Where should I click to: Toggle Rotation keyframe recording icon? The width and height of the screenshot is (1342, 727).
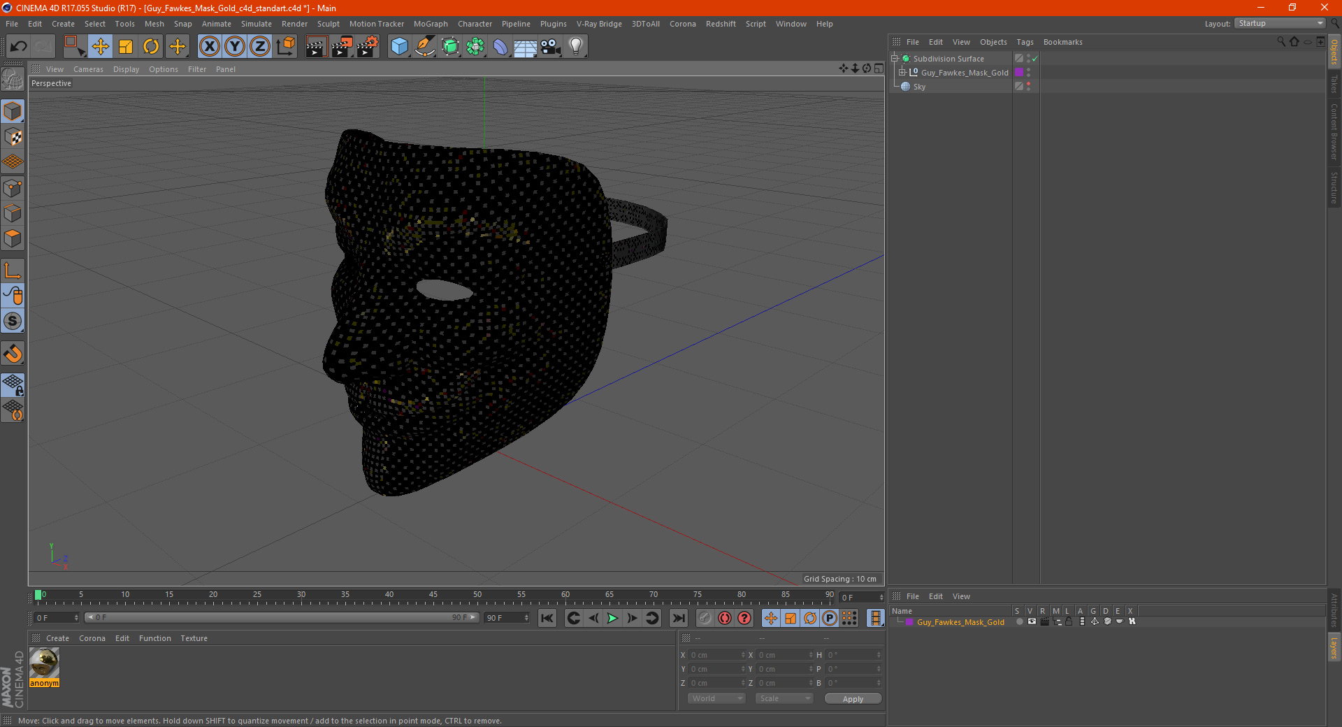point(810,618)
